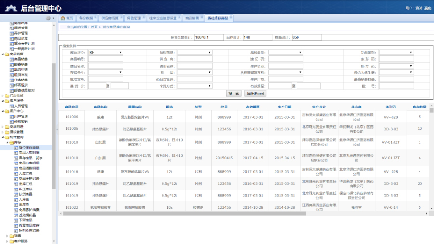Expand the 门店收货 tree node

pos(2,95)
